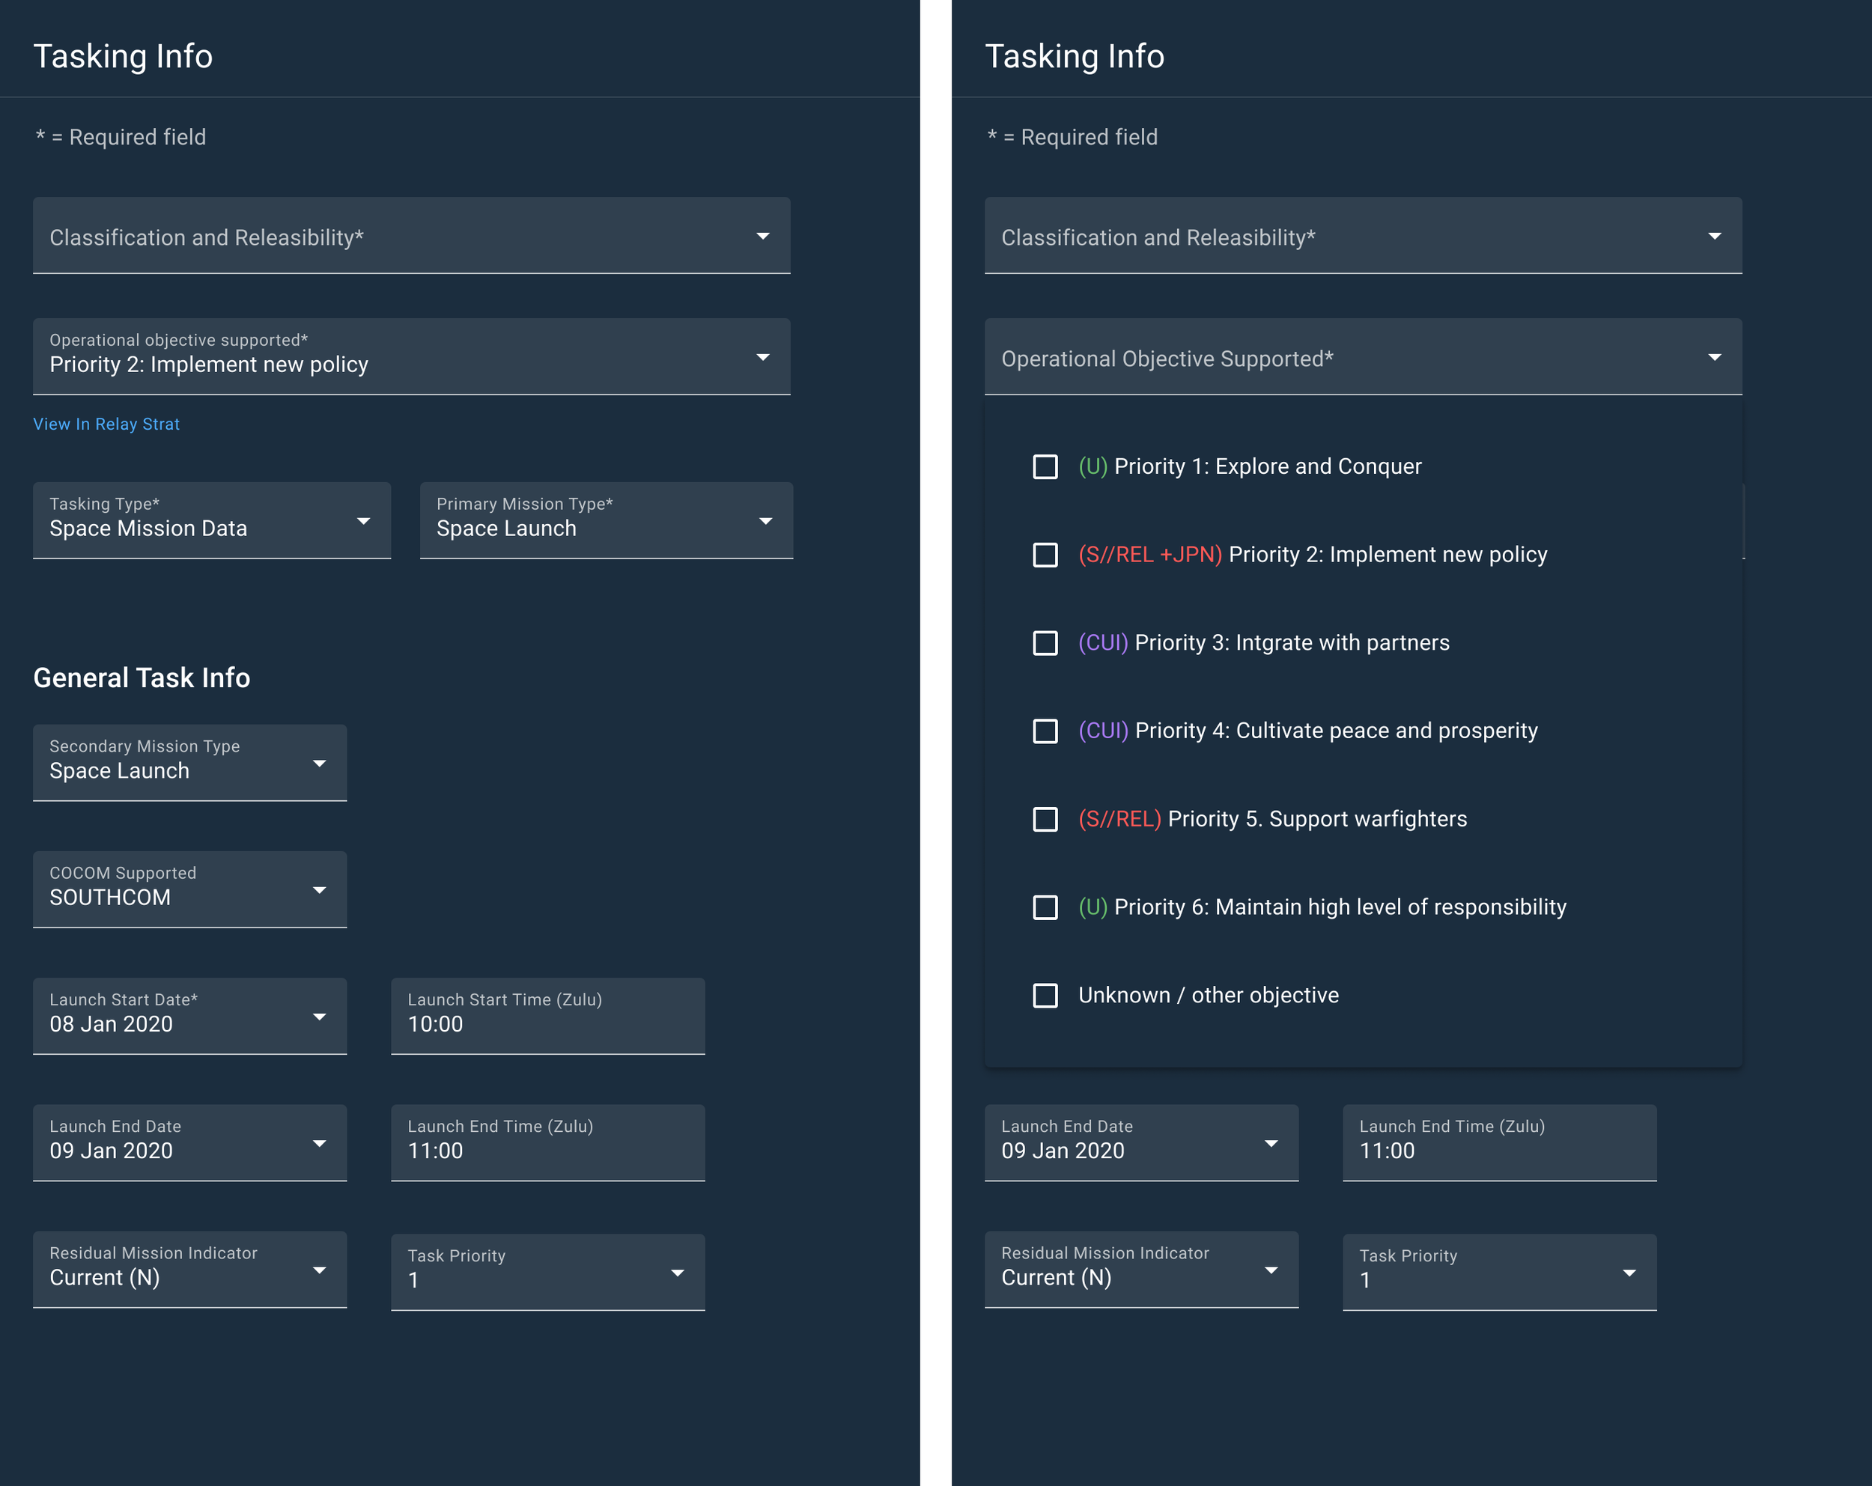Open Launch Start Date picker
Viewport: 1872px width, 1486px height.
click(x=189, y=1017)
